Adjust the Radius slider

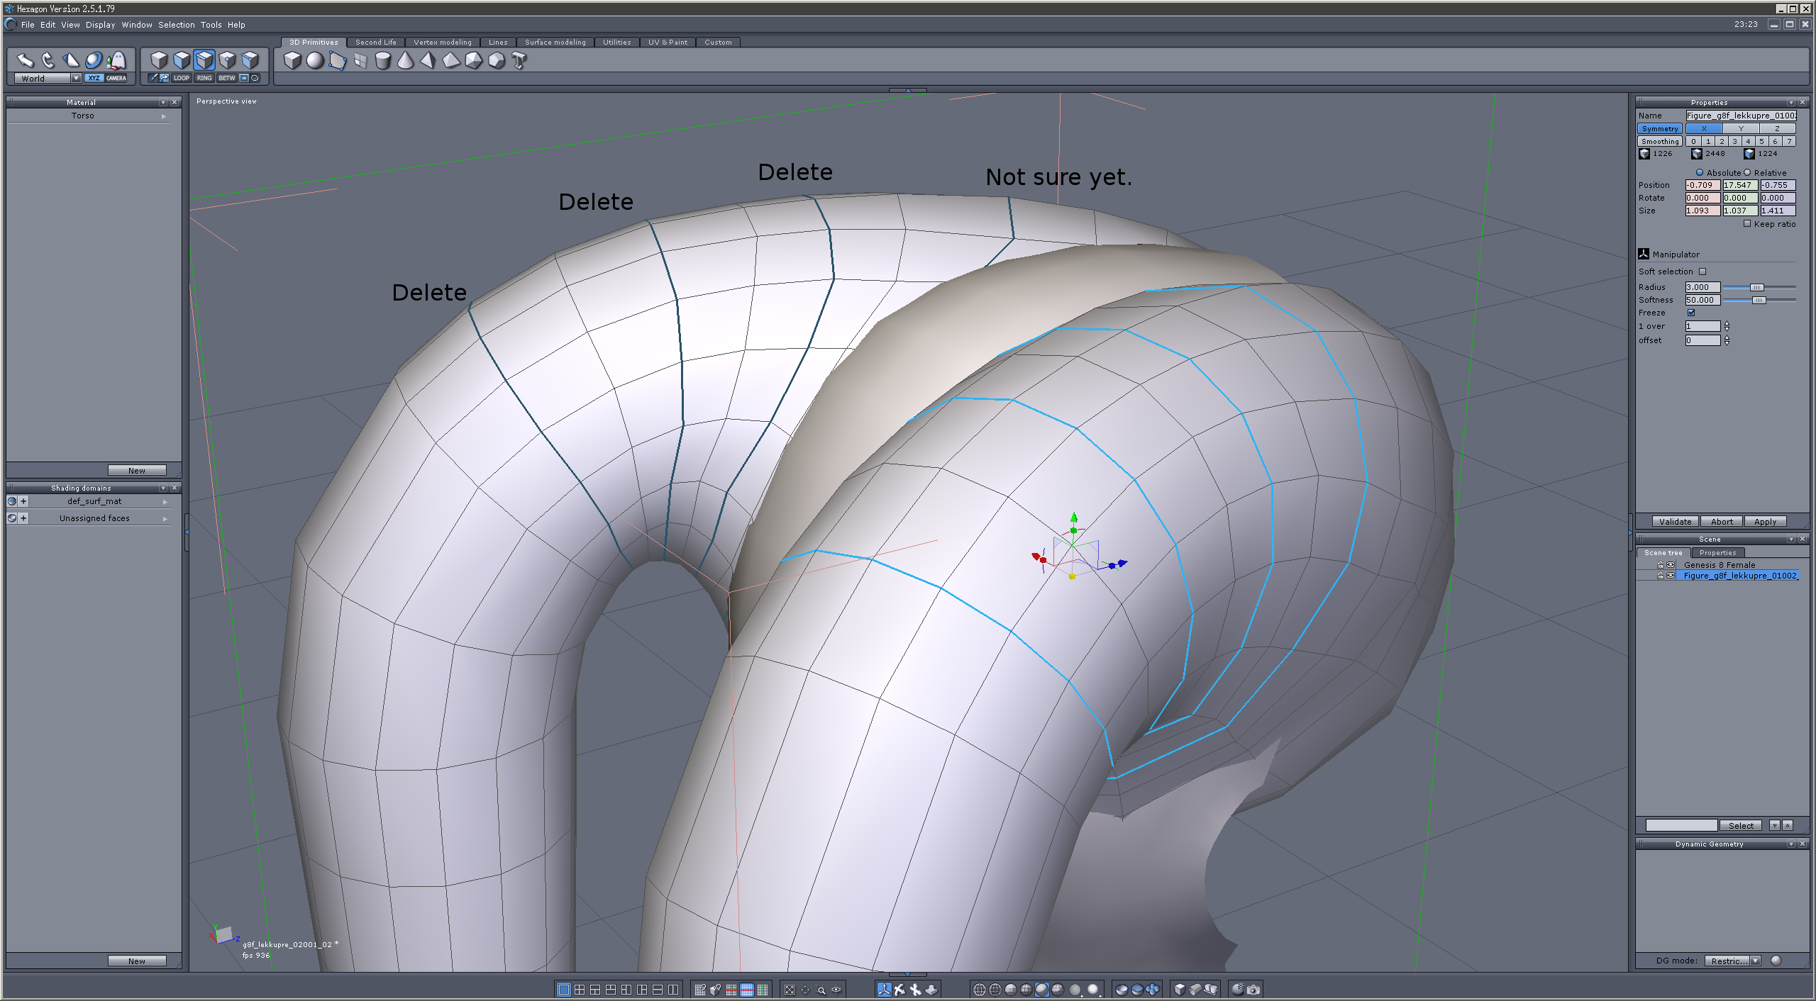1756,287
